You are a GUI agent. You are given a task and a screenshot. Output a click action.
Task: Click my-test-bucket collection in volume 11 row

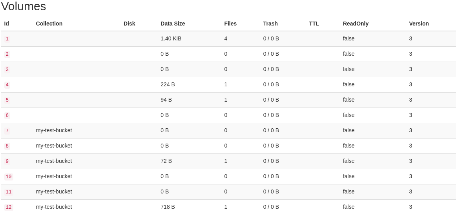(54, 191)
